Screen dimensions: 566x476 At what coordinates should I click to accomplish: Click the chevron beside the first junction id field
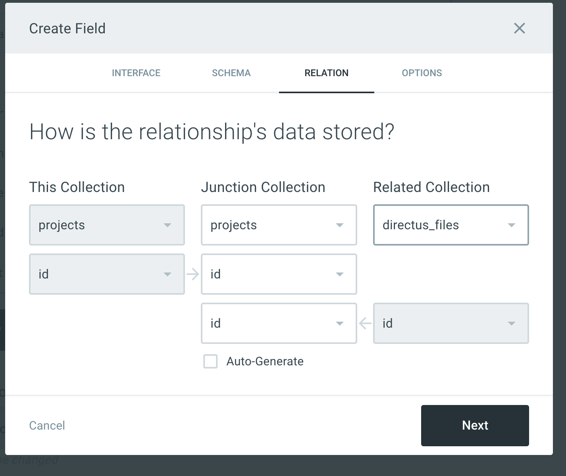[340, 274]
